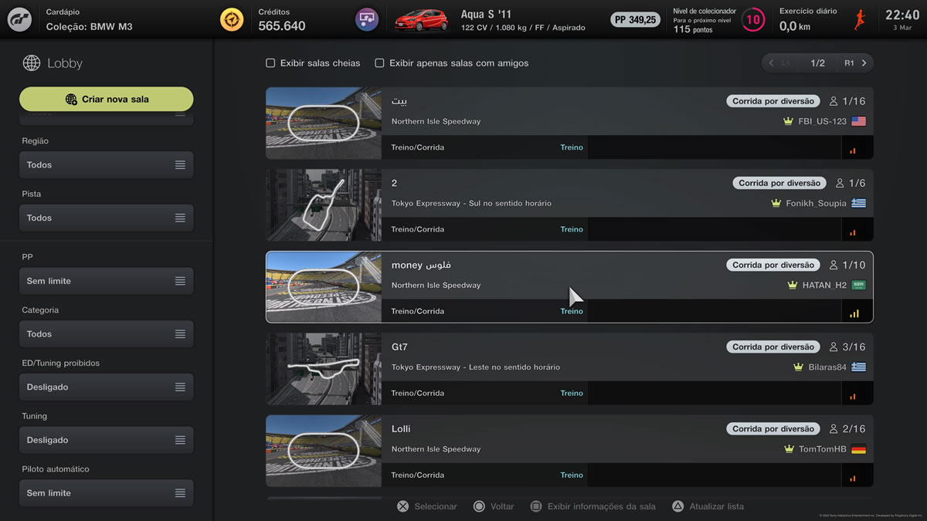The image size is (927, 521).
Task: Click the Voltar circle button prompt
Action: [x=494, y=506]
